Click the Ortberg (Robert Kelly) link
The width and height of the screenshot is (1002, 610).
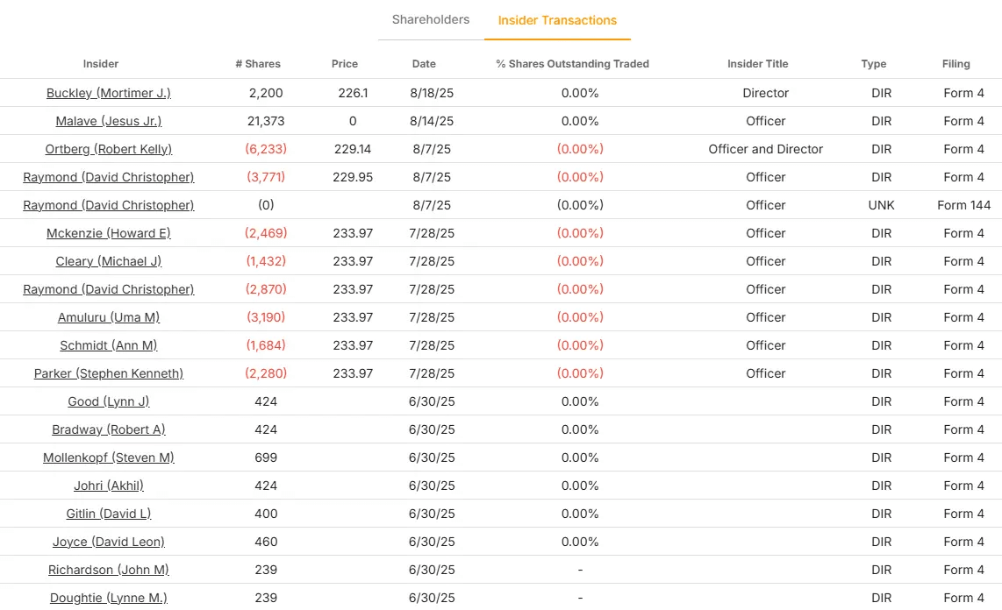pyautogui.click(x=108, y=149)
